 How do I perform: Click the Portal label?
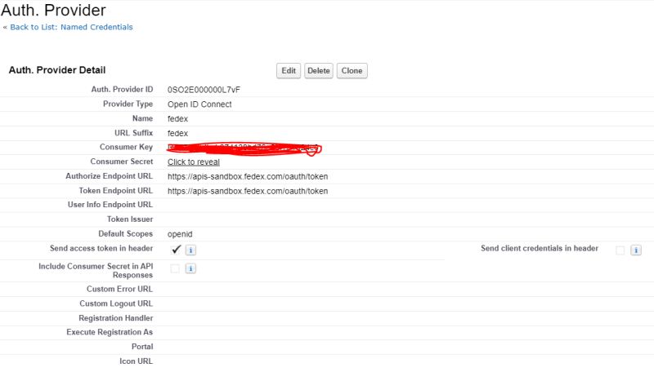pyautogui.click(x=142, y=347)
